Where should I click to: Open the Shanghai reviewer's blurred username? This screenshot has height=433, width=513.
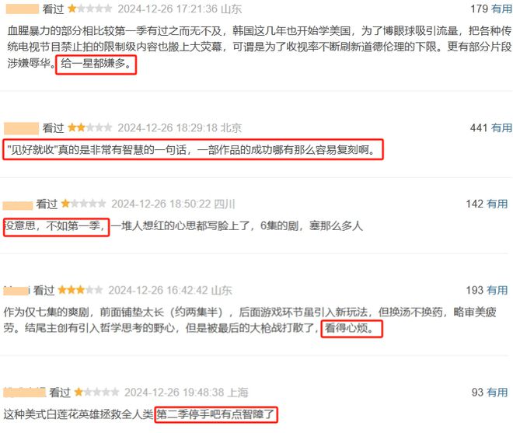(25, 392)
